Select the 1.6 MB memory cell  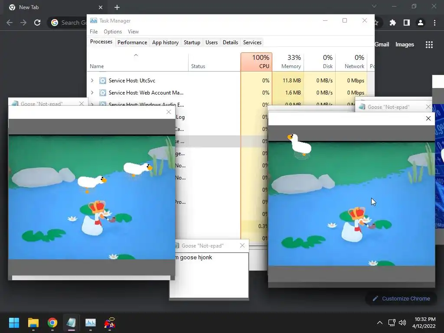288,93
